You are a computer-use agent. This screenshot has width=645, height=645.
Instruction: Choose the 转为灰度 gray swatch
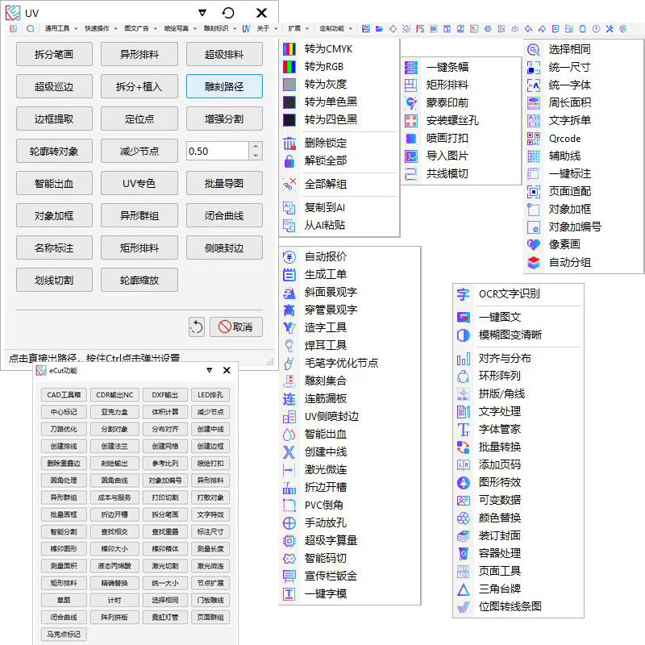coord(289,85)
